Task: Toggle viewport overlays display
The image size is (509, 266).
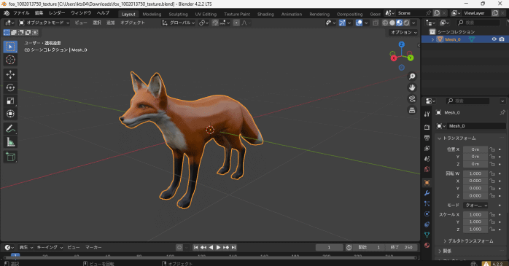Action: coord(359,23)
